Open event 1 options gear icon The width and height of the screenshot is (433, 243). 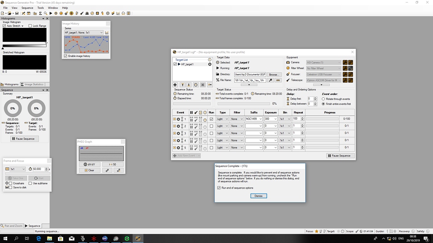coord(178,119)
